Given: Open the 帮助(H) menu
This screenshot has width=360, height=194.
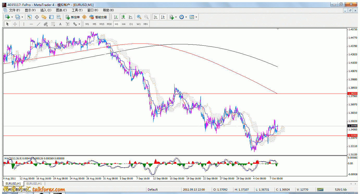Looking at the screenshot, I should [108, 10].
